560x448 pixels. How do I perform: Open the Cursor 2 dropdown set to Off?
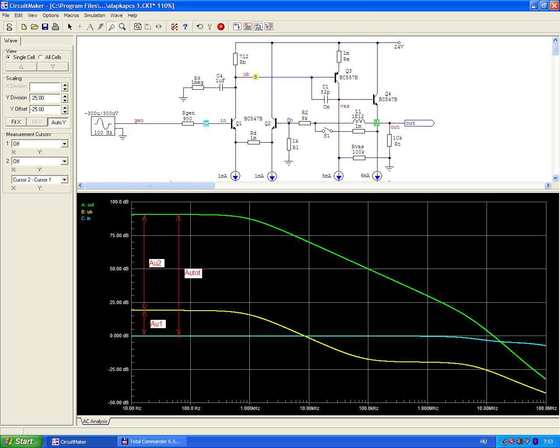[x=64, y=161]
